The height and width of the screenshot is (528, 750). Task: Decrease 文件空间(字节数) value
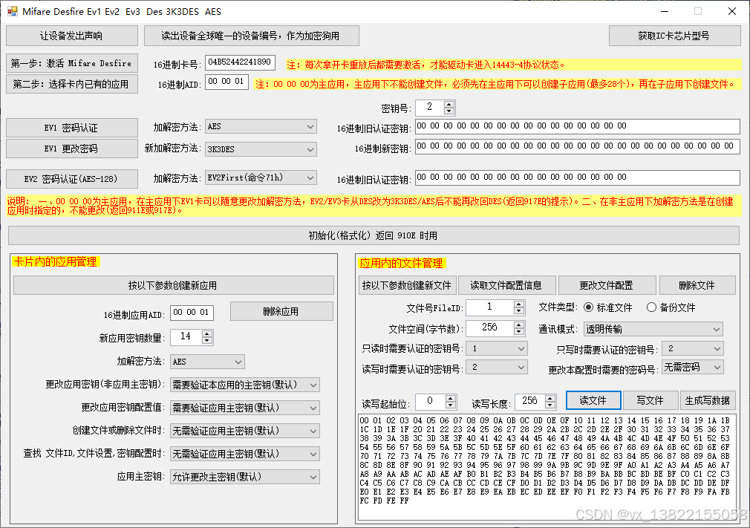click(x=519, y=332)
